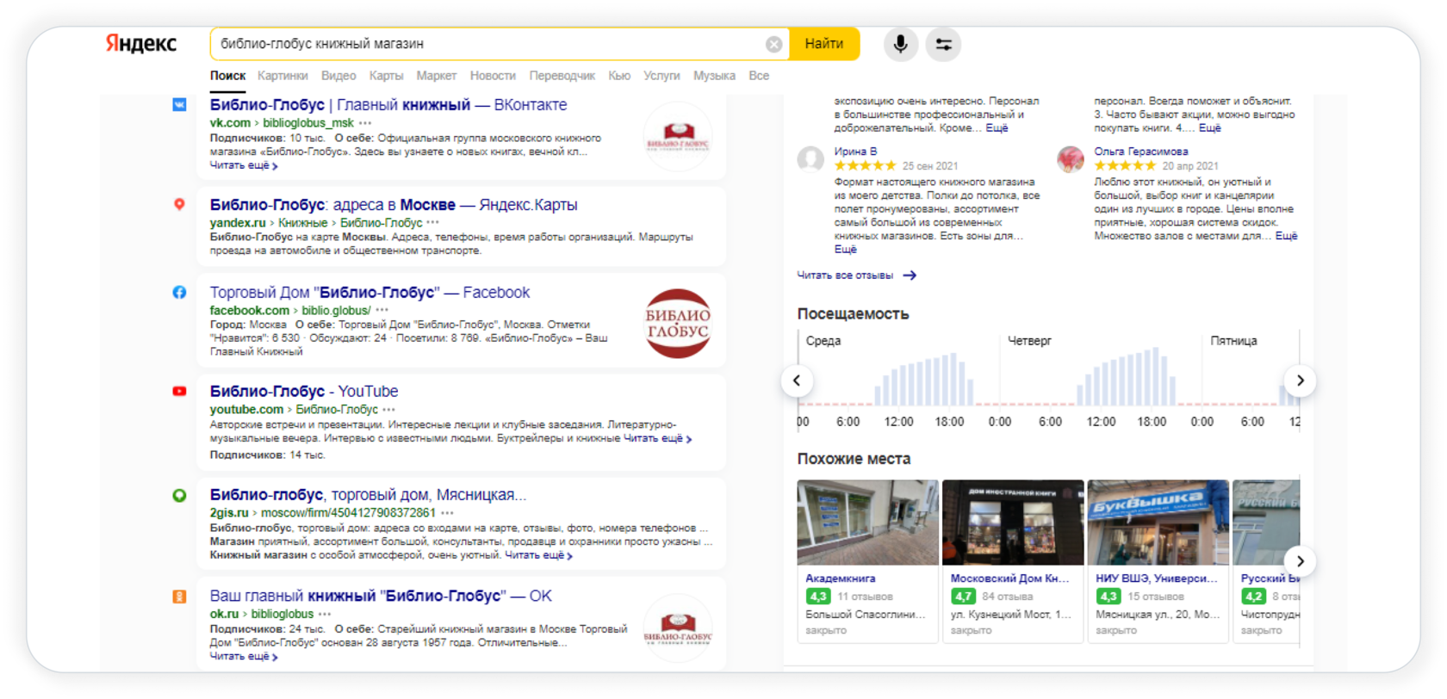Click the Библио-Глобус logo thumbnail of VK result

pyautogui.click(x=678, y=136)
